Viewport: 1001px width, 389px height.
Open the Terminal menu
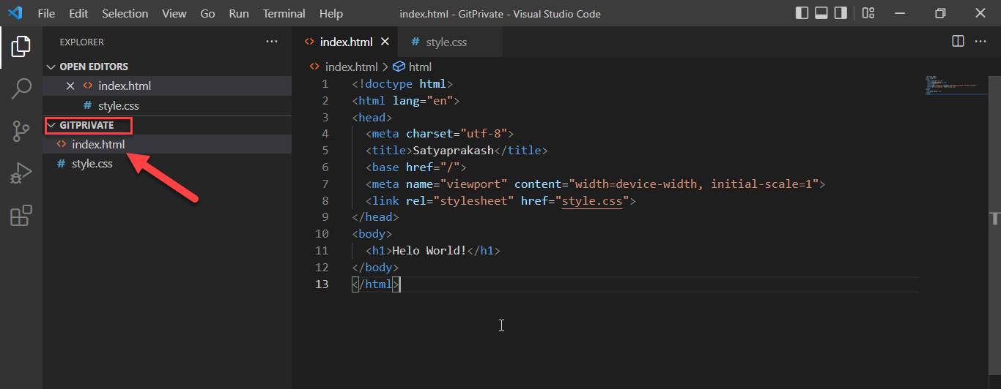tap(284, 13)
